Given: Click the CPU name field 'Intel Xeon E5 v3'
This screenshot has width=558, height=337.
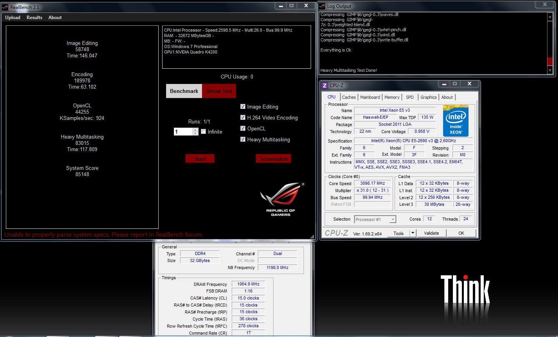Looking at the screenshot, I should [395, 111].
